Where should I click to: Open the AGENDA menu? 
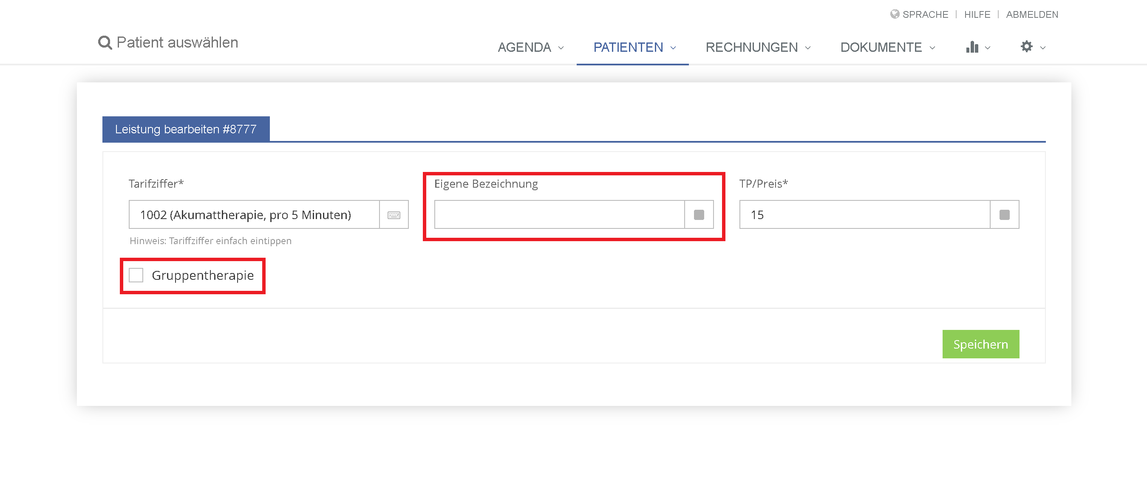click(x=524, y=47)
